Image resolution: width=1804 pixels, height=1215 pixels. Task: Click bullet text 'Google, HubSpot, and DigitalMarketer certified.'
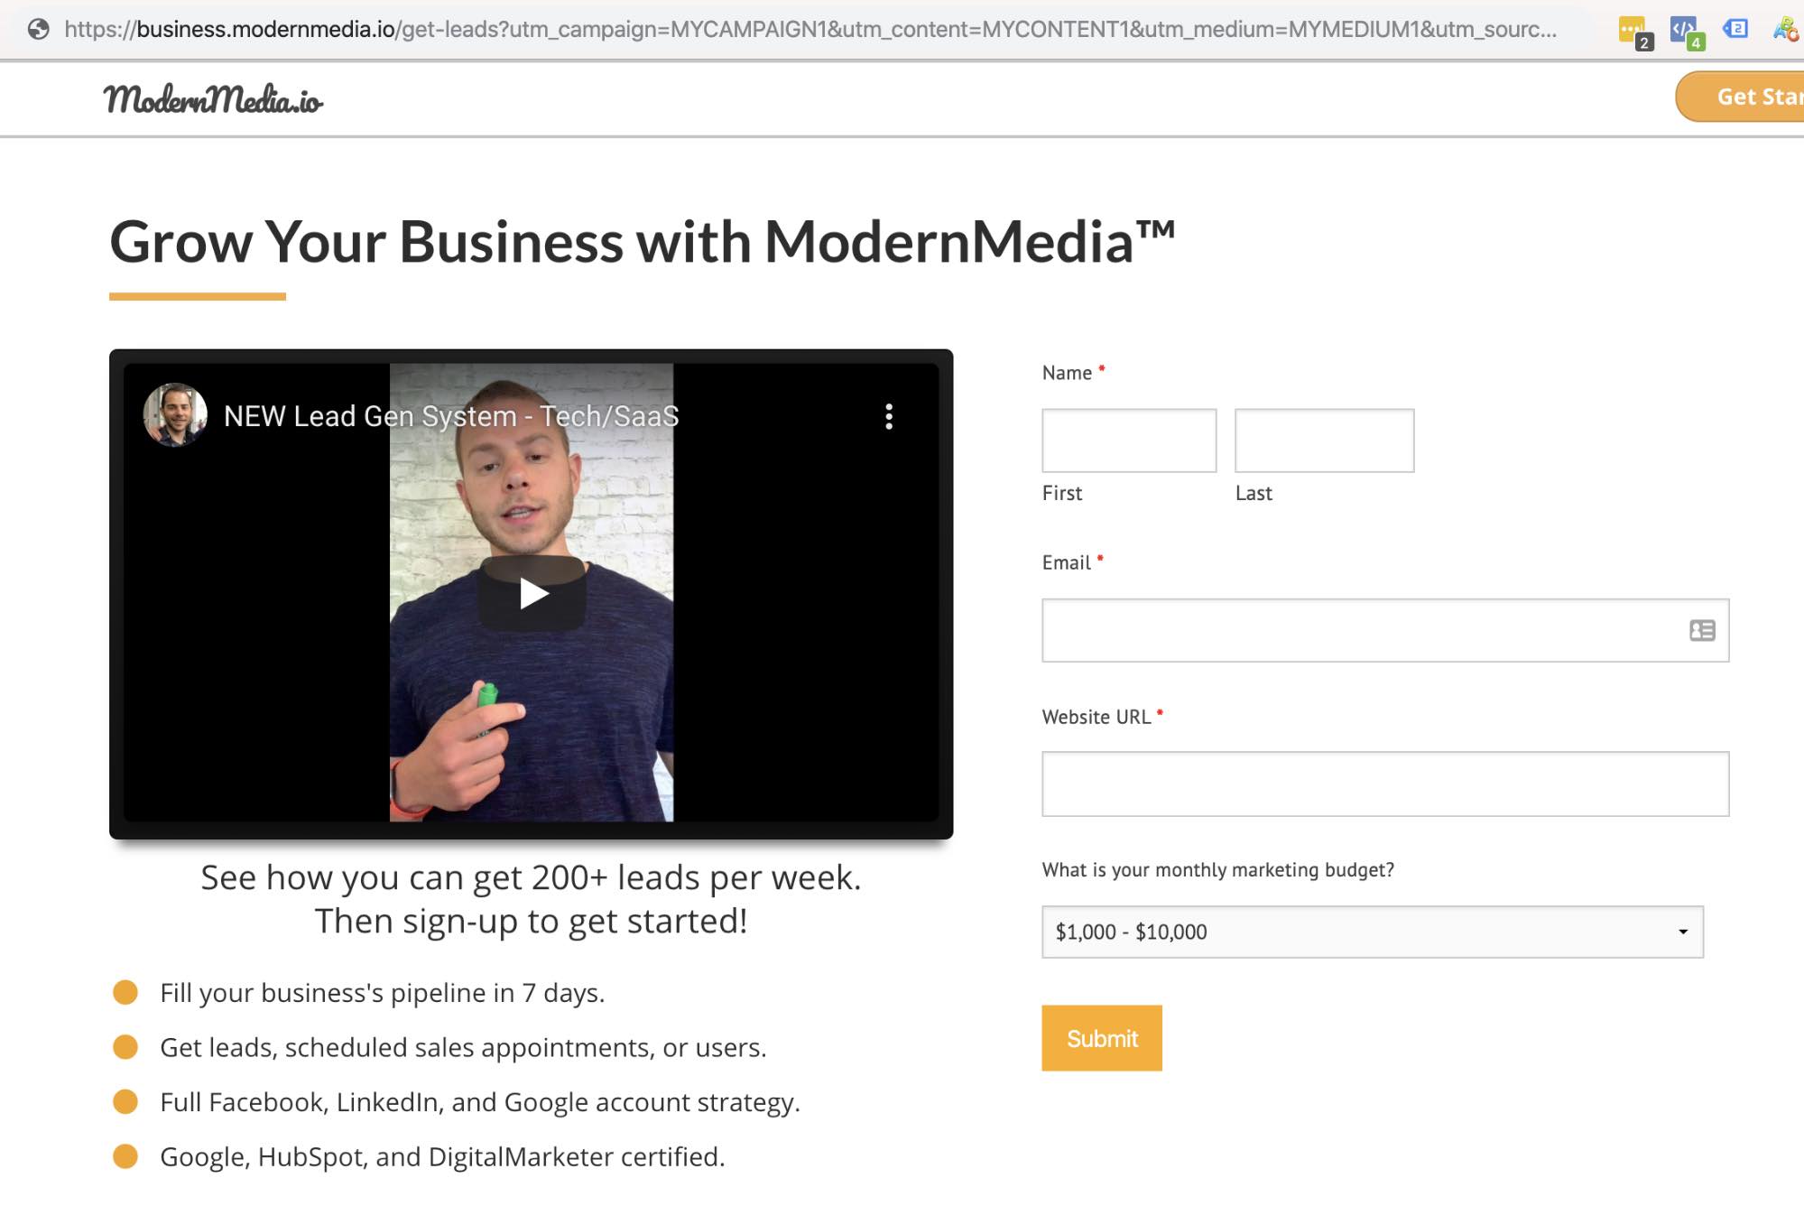(442, 1157)
